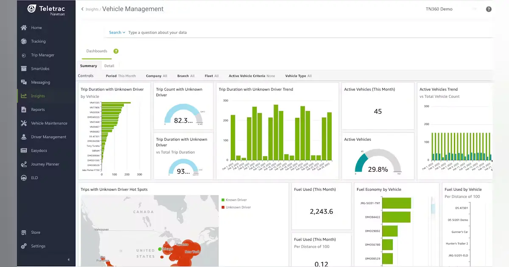Open the Company filter dropdown
Screen dimensions: 509x267
(x=156, y=75)
